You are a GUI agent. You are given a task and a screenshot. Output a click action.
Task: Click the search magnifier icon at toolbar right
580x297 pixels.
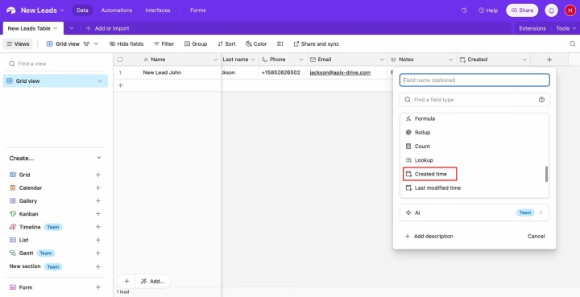point(572,43)
